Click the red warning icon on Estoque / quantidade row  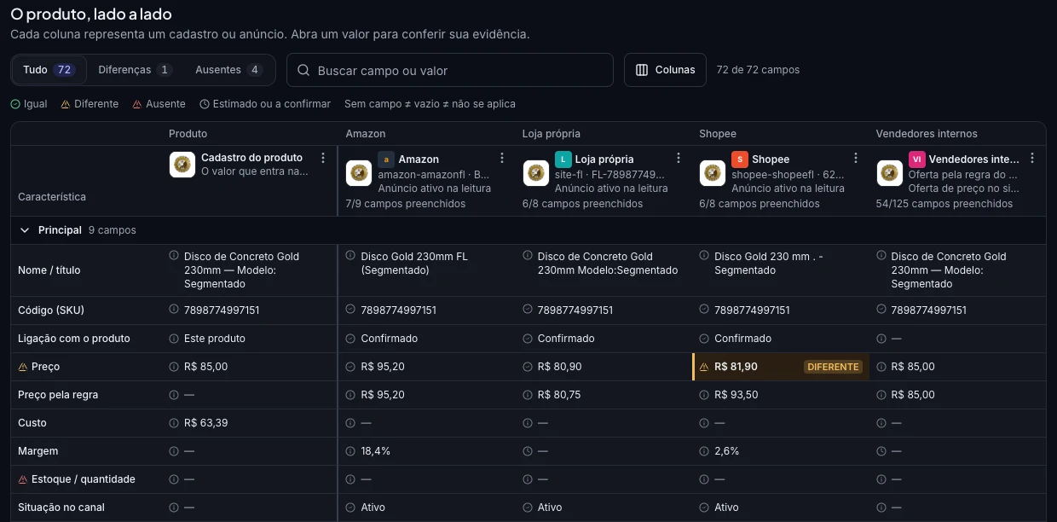coord(23,479)
